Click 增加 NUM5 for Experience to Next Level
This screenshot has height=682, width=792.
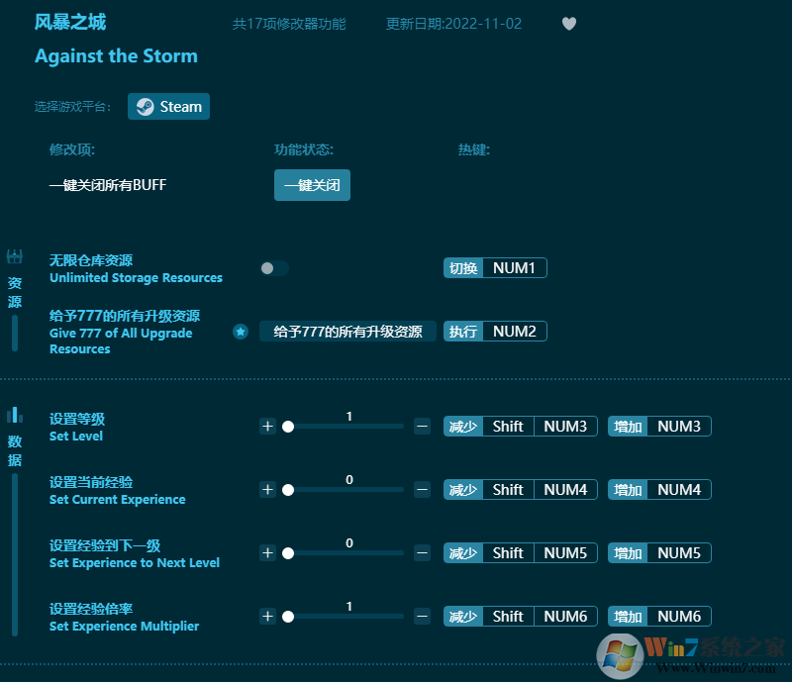pyautogui.click(x=659, y=552)
